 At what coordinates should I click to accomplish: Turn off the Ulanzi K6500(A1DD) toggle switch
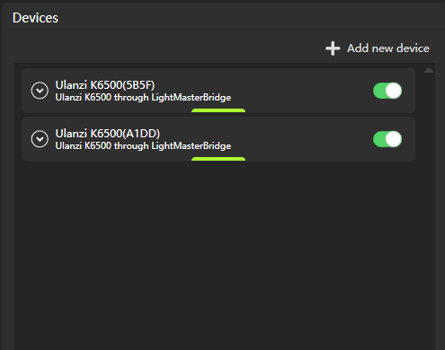387,139
